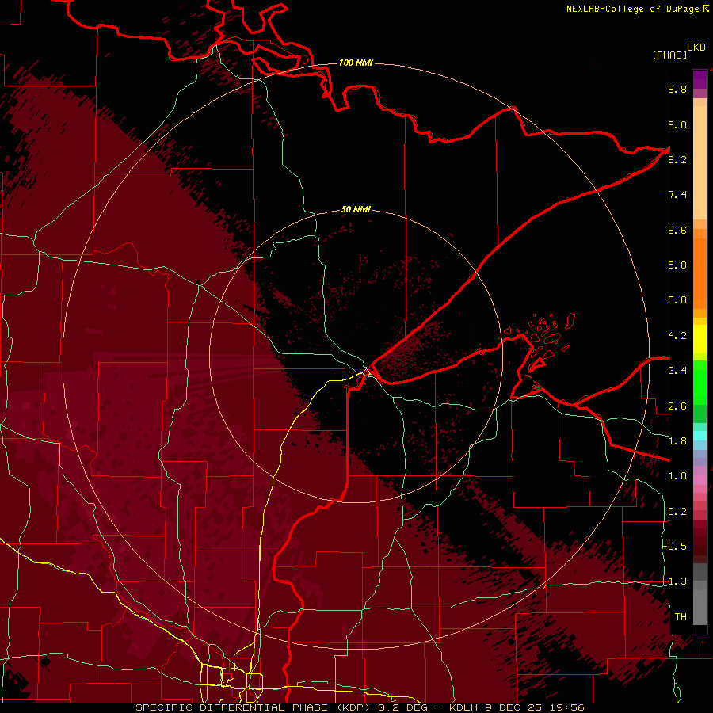Click the DKD product label
This screenshot has width=713, height=713.
(x=696, y=48)
